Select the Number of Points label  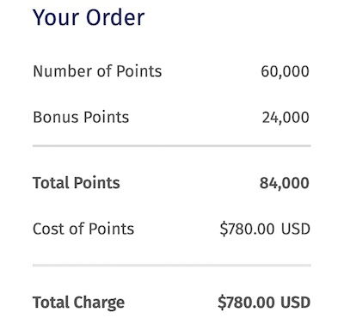pos(97,71)
